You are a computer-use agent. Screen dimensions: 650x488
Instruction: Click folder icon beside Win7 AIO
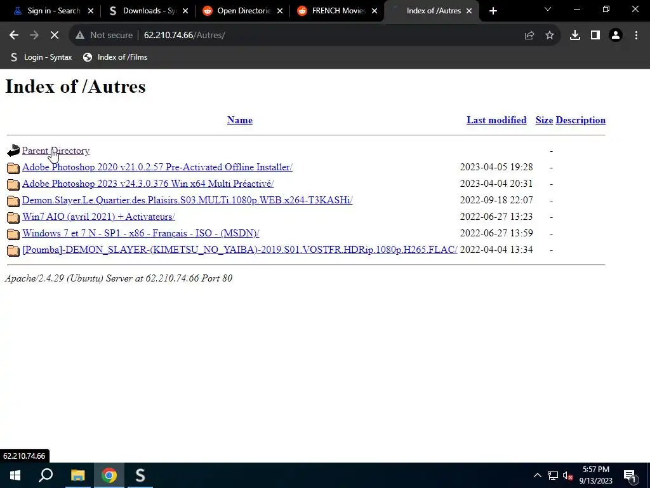[x=13, y=217]
